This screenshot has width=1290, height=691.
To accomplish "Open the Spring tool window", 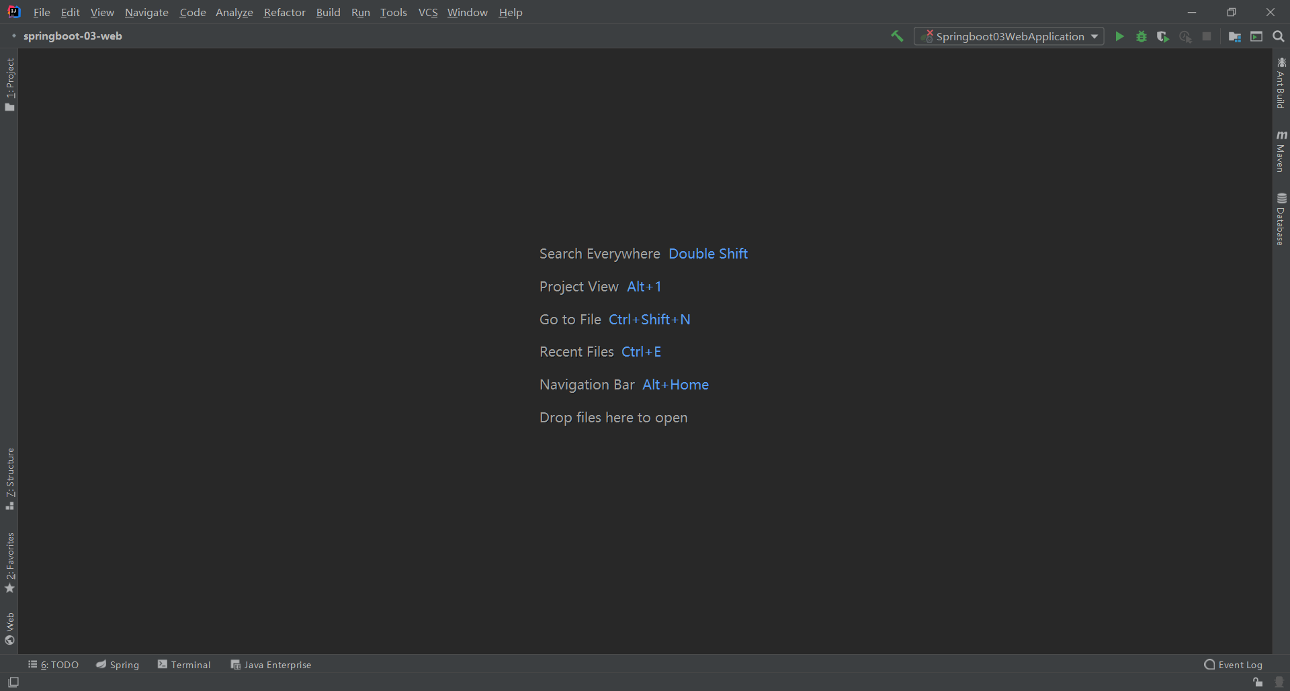I will point(118,665).
